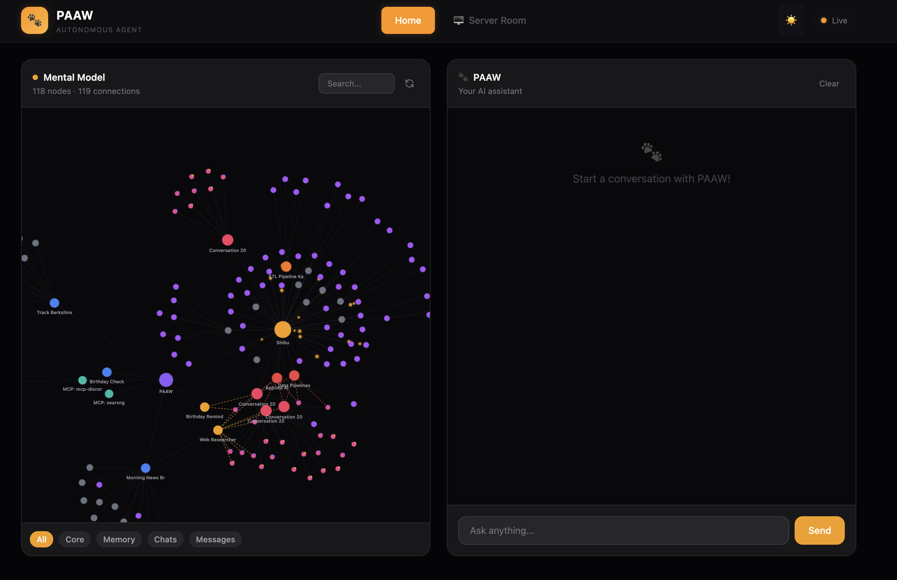Screen dimensions: 897x580
Task: Select the All filter pill
Action: pos(41,539)
